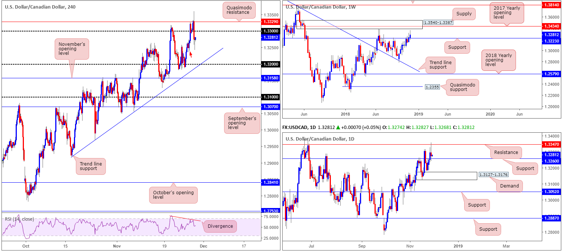The width and height of the screenshot is (562, 252).
Task: Select the blue 1.30700 level label
Action: click(270, 107)
